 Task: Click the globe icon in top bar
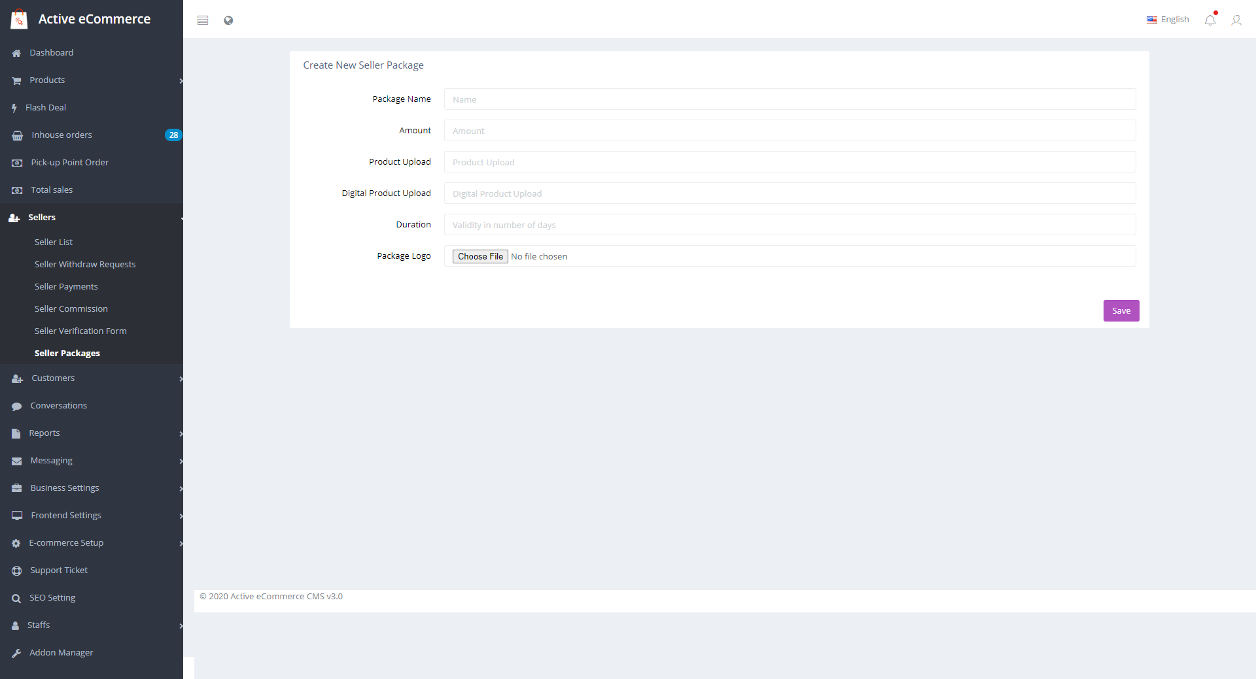click(228, 20)
